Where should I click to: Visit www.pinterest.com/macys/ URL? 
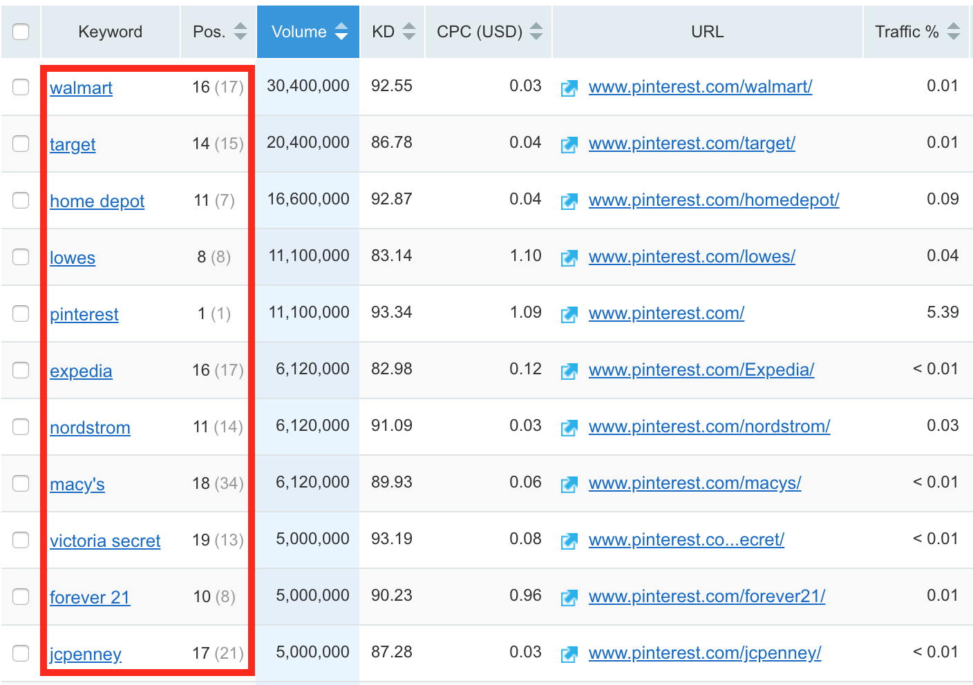pyautogui.click(x=695, y=483)
